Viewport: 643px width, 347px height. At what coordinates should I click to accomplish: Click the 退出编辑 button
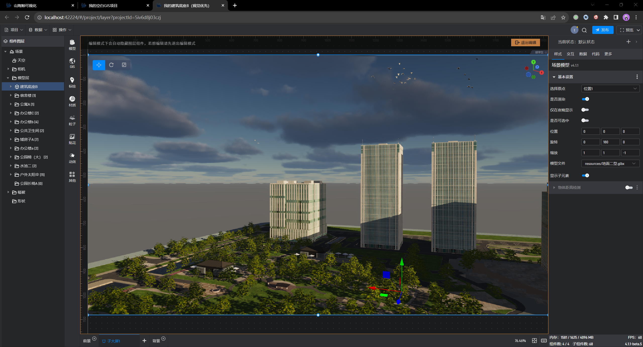pyautogui.click(x=525, y=42)
